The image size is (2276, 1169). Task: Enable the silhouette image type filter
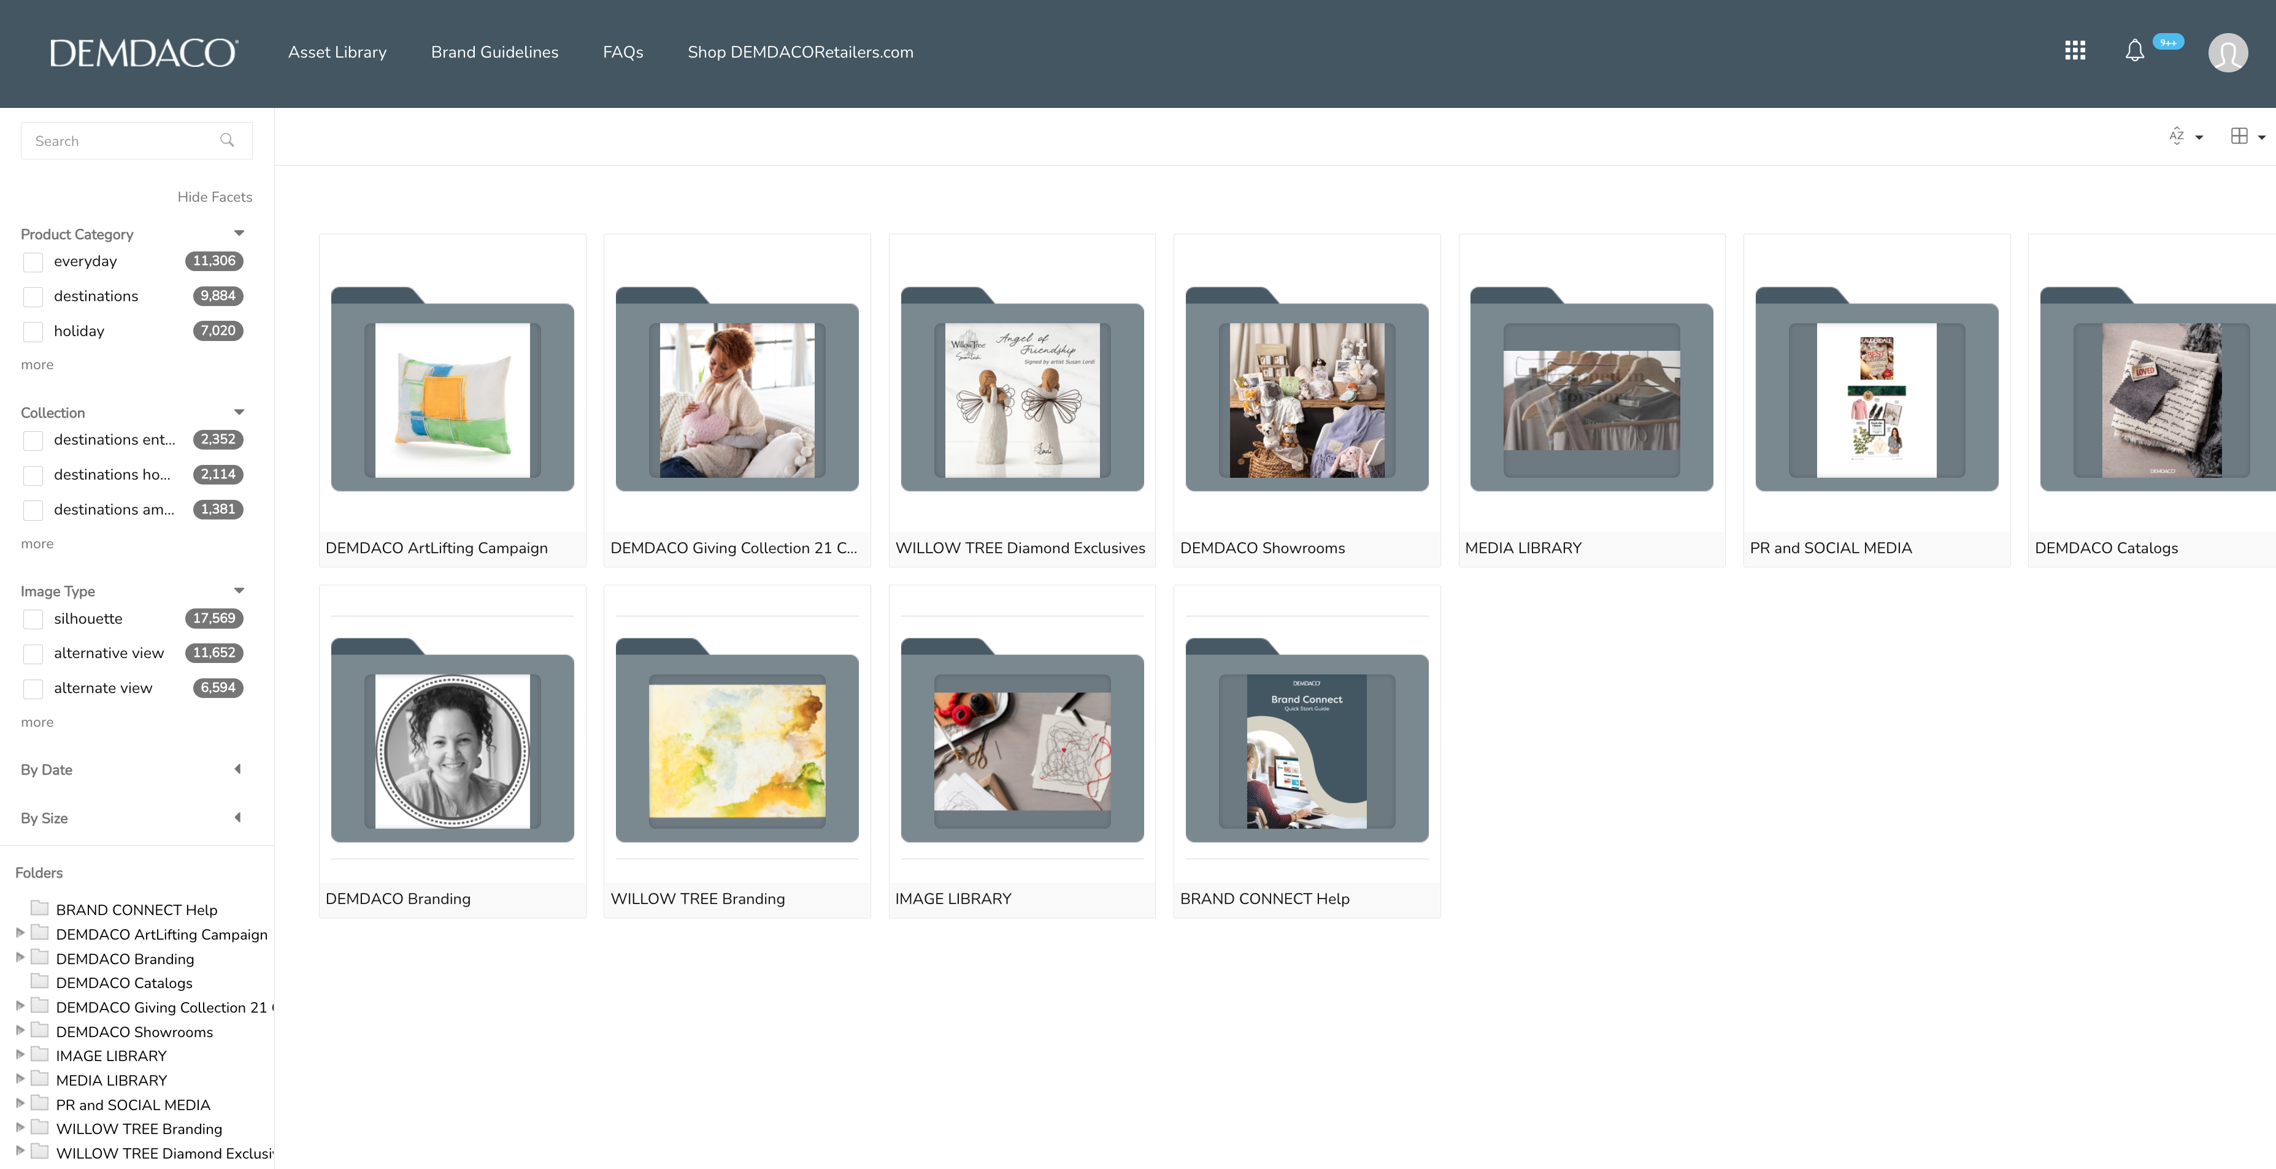tap(33, 619)
